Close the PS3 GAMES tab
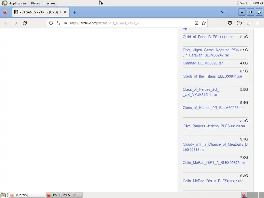264x198 pixels. tap(65, 12)
